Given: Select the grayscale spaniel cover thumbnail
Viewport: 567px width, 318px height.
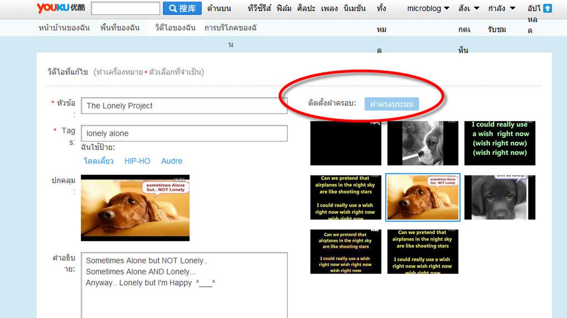Looking at the screenshot, I should [423, 143].
